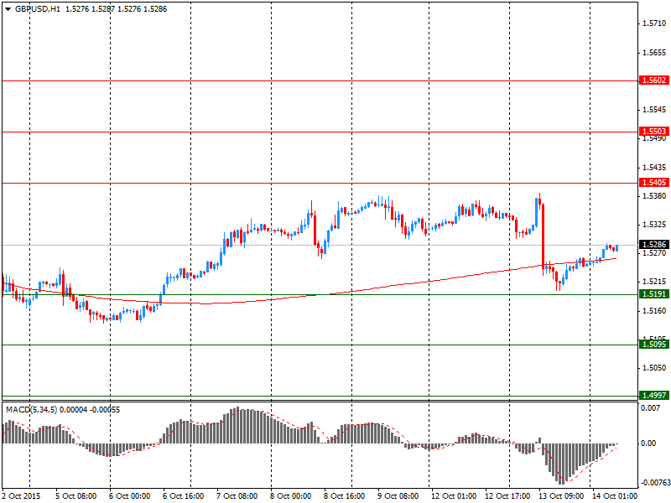Click the 5 Oct 08:00 time axis label
The height and width of the screenshot is (503, 671).
76,496
